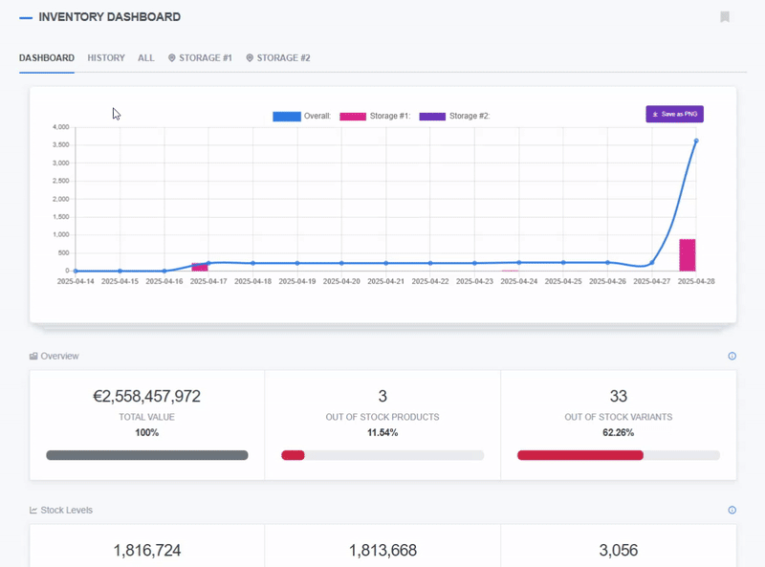The image size is (765, 567).
Task: Click the 11.54% percentage label
Action: pos(382,433)
